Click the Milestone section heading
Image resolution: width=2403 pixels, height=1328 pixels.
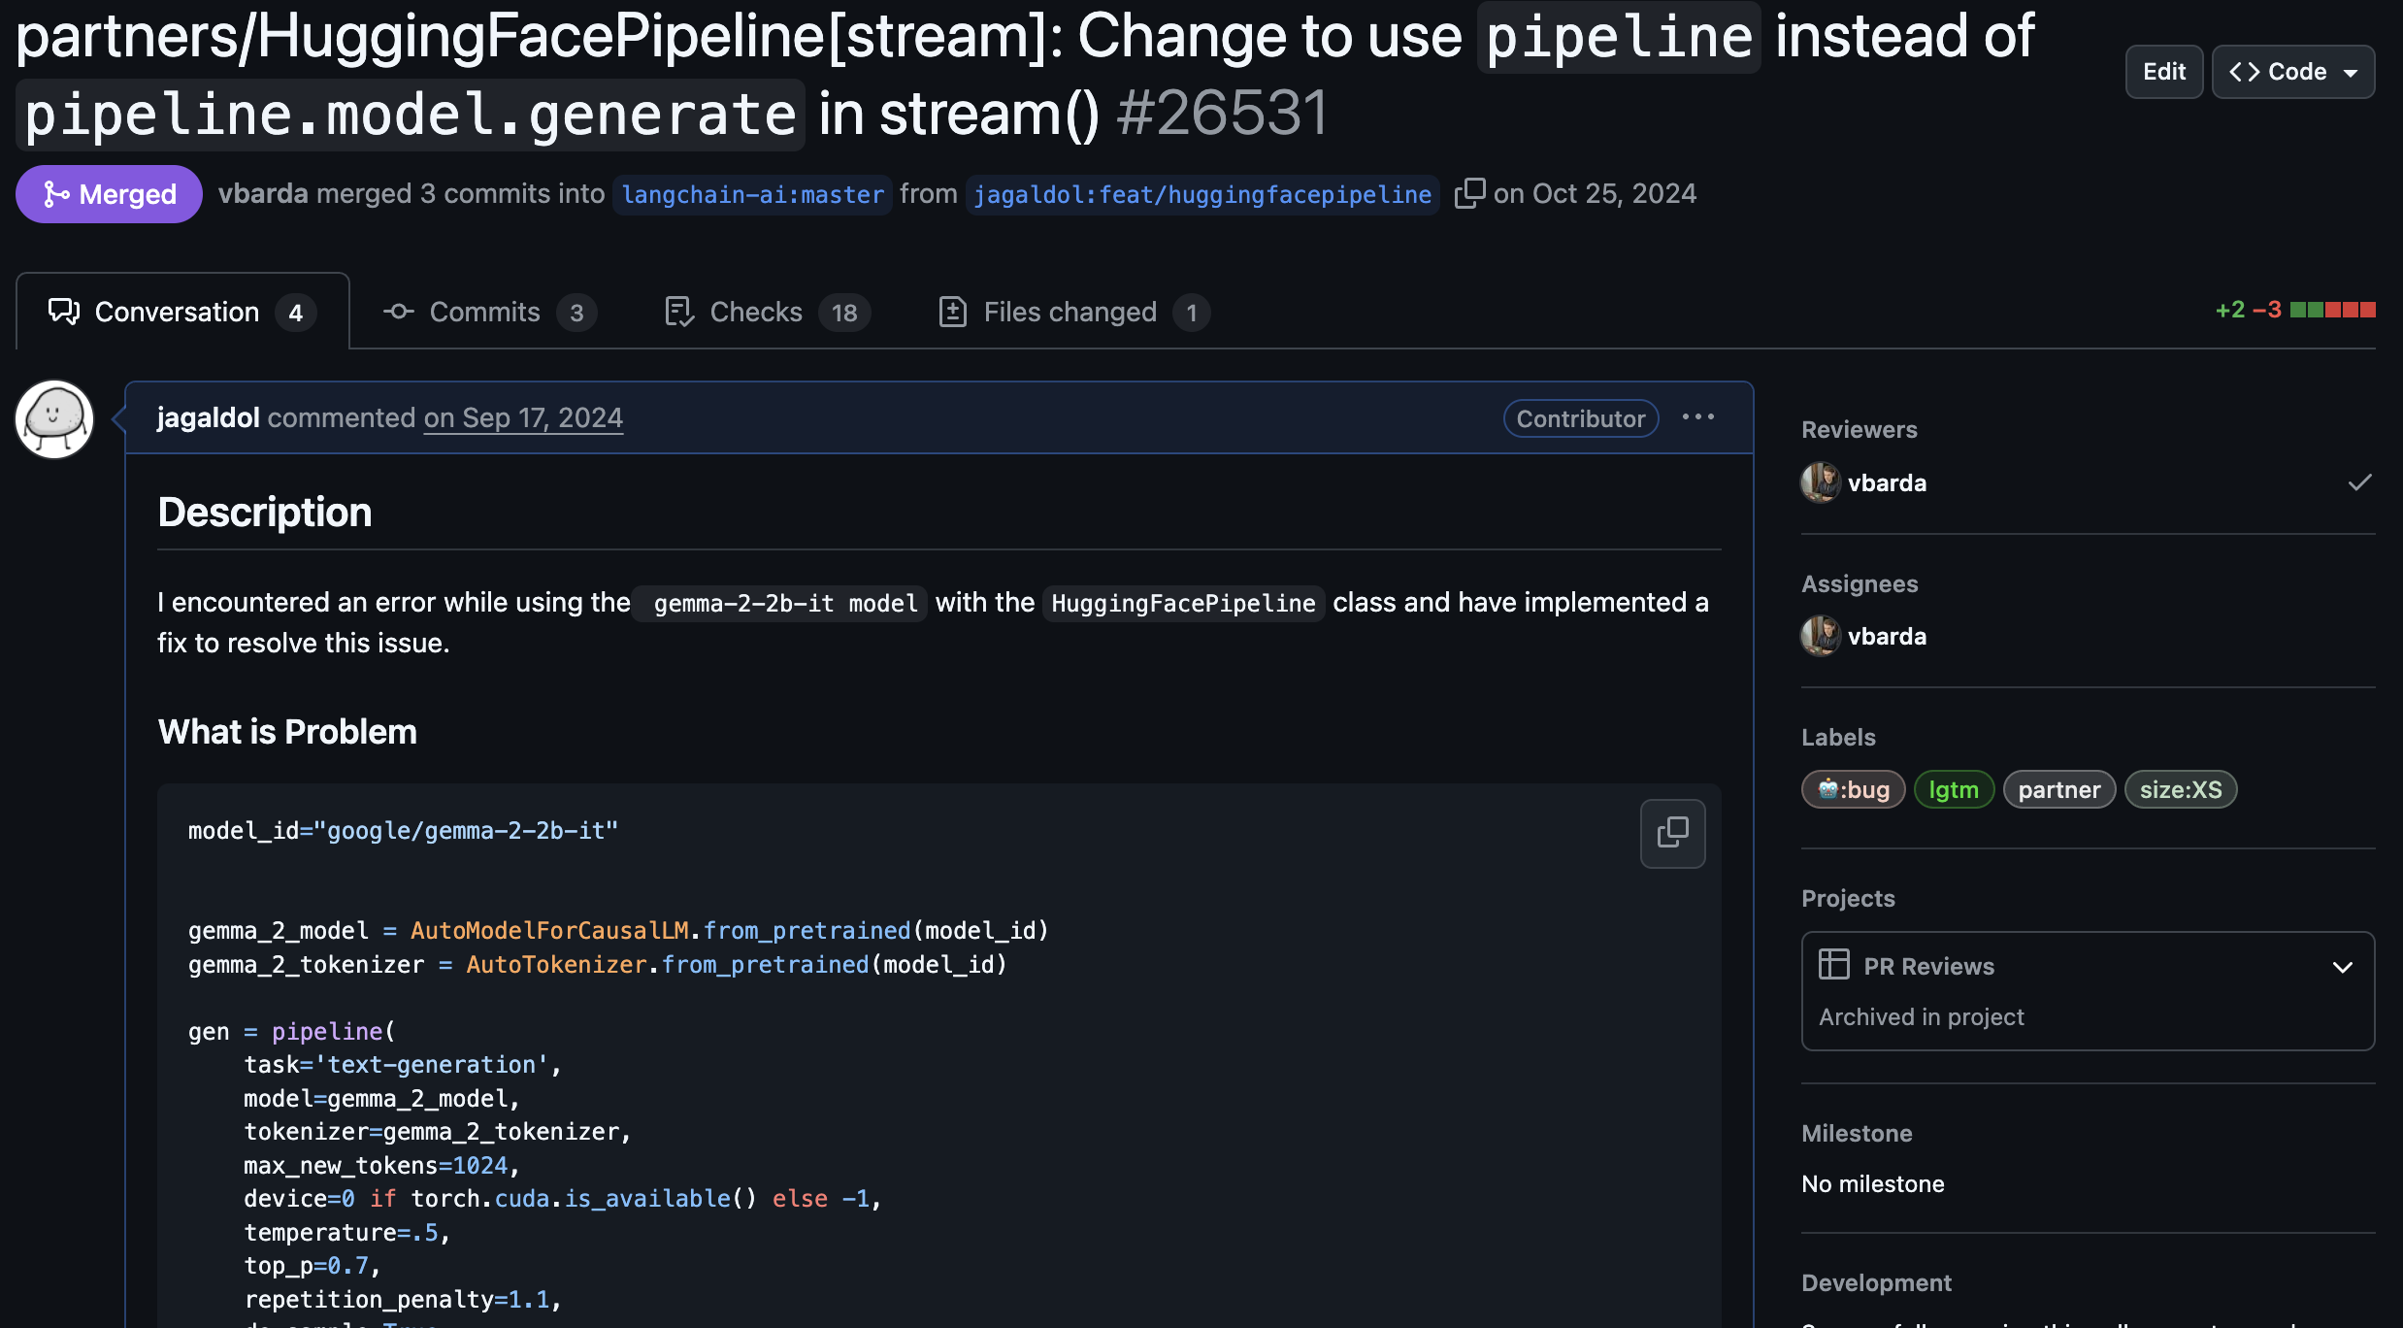coord(1857,1133)
